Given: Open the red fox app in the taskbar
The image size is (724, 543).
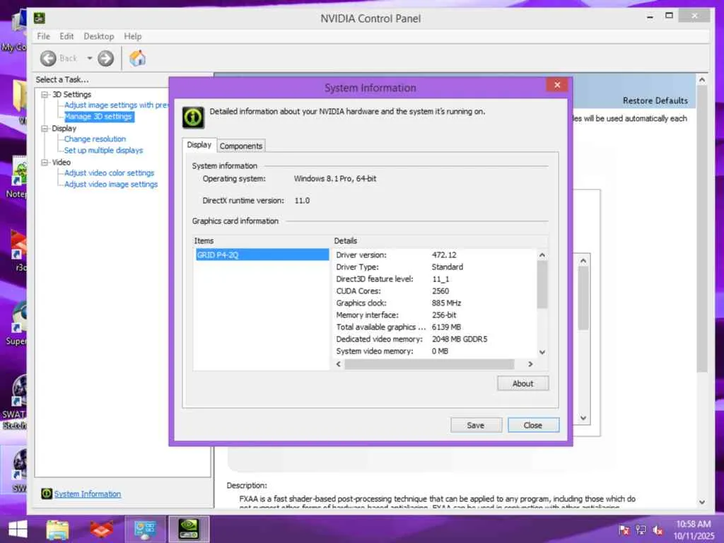Looking at the screenshot, I should [102, 529].
